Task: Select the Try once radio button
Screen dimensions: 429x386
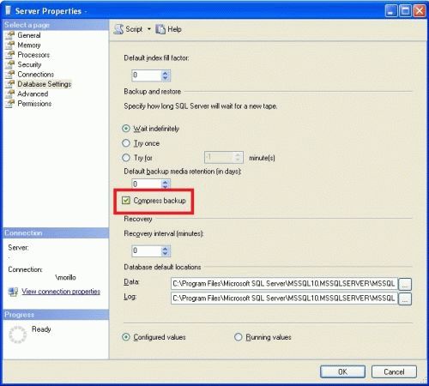Action: [126, 143]
